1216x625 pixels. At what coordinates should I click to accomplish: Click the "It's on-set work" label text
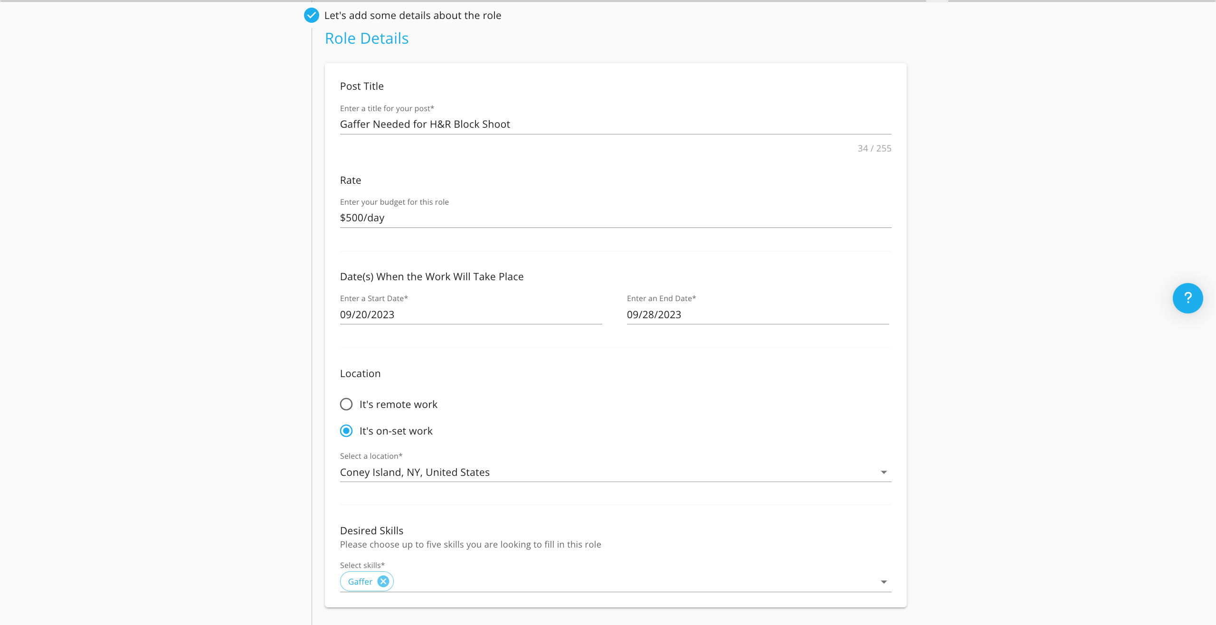(396, 431)
